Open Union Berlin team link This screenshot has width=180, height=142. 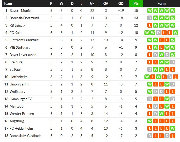coord(19,84)
